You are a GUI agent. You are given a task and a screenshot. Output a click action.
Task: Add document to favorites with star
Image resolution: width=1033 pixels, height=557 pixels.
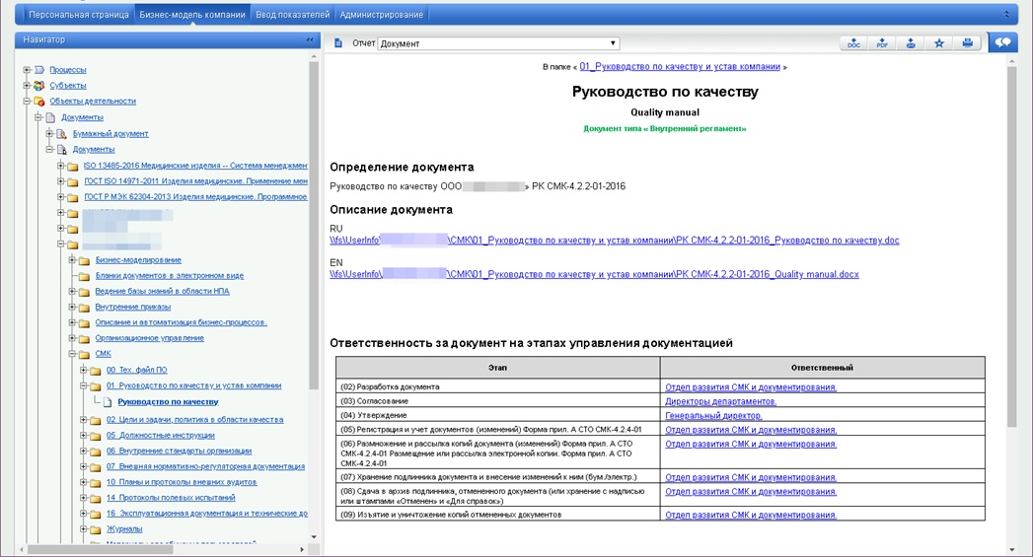coord(939,43)
